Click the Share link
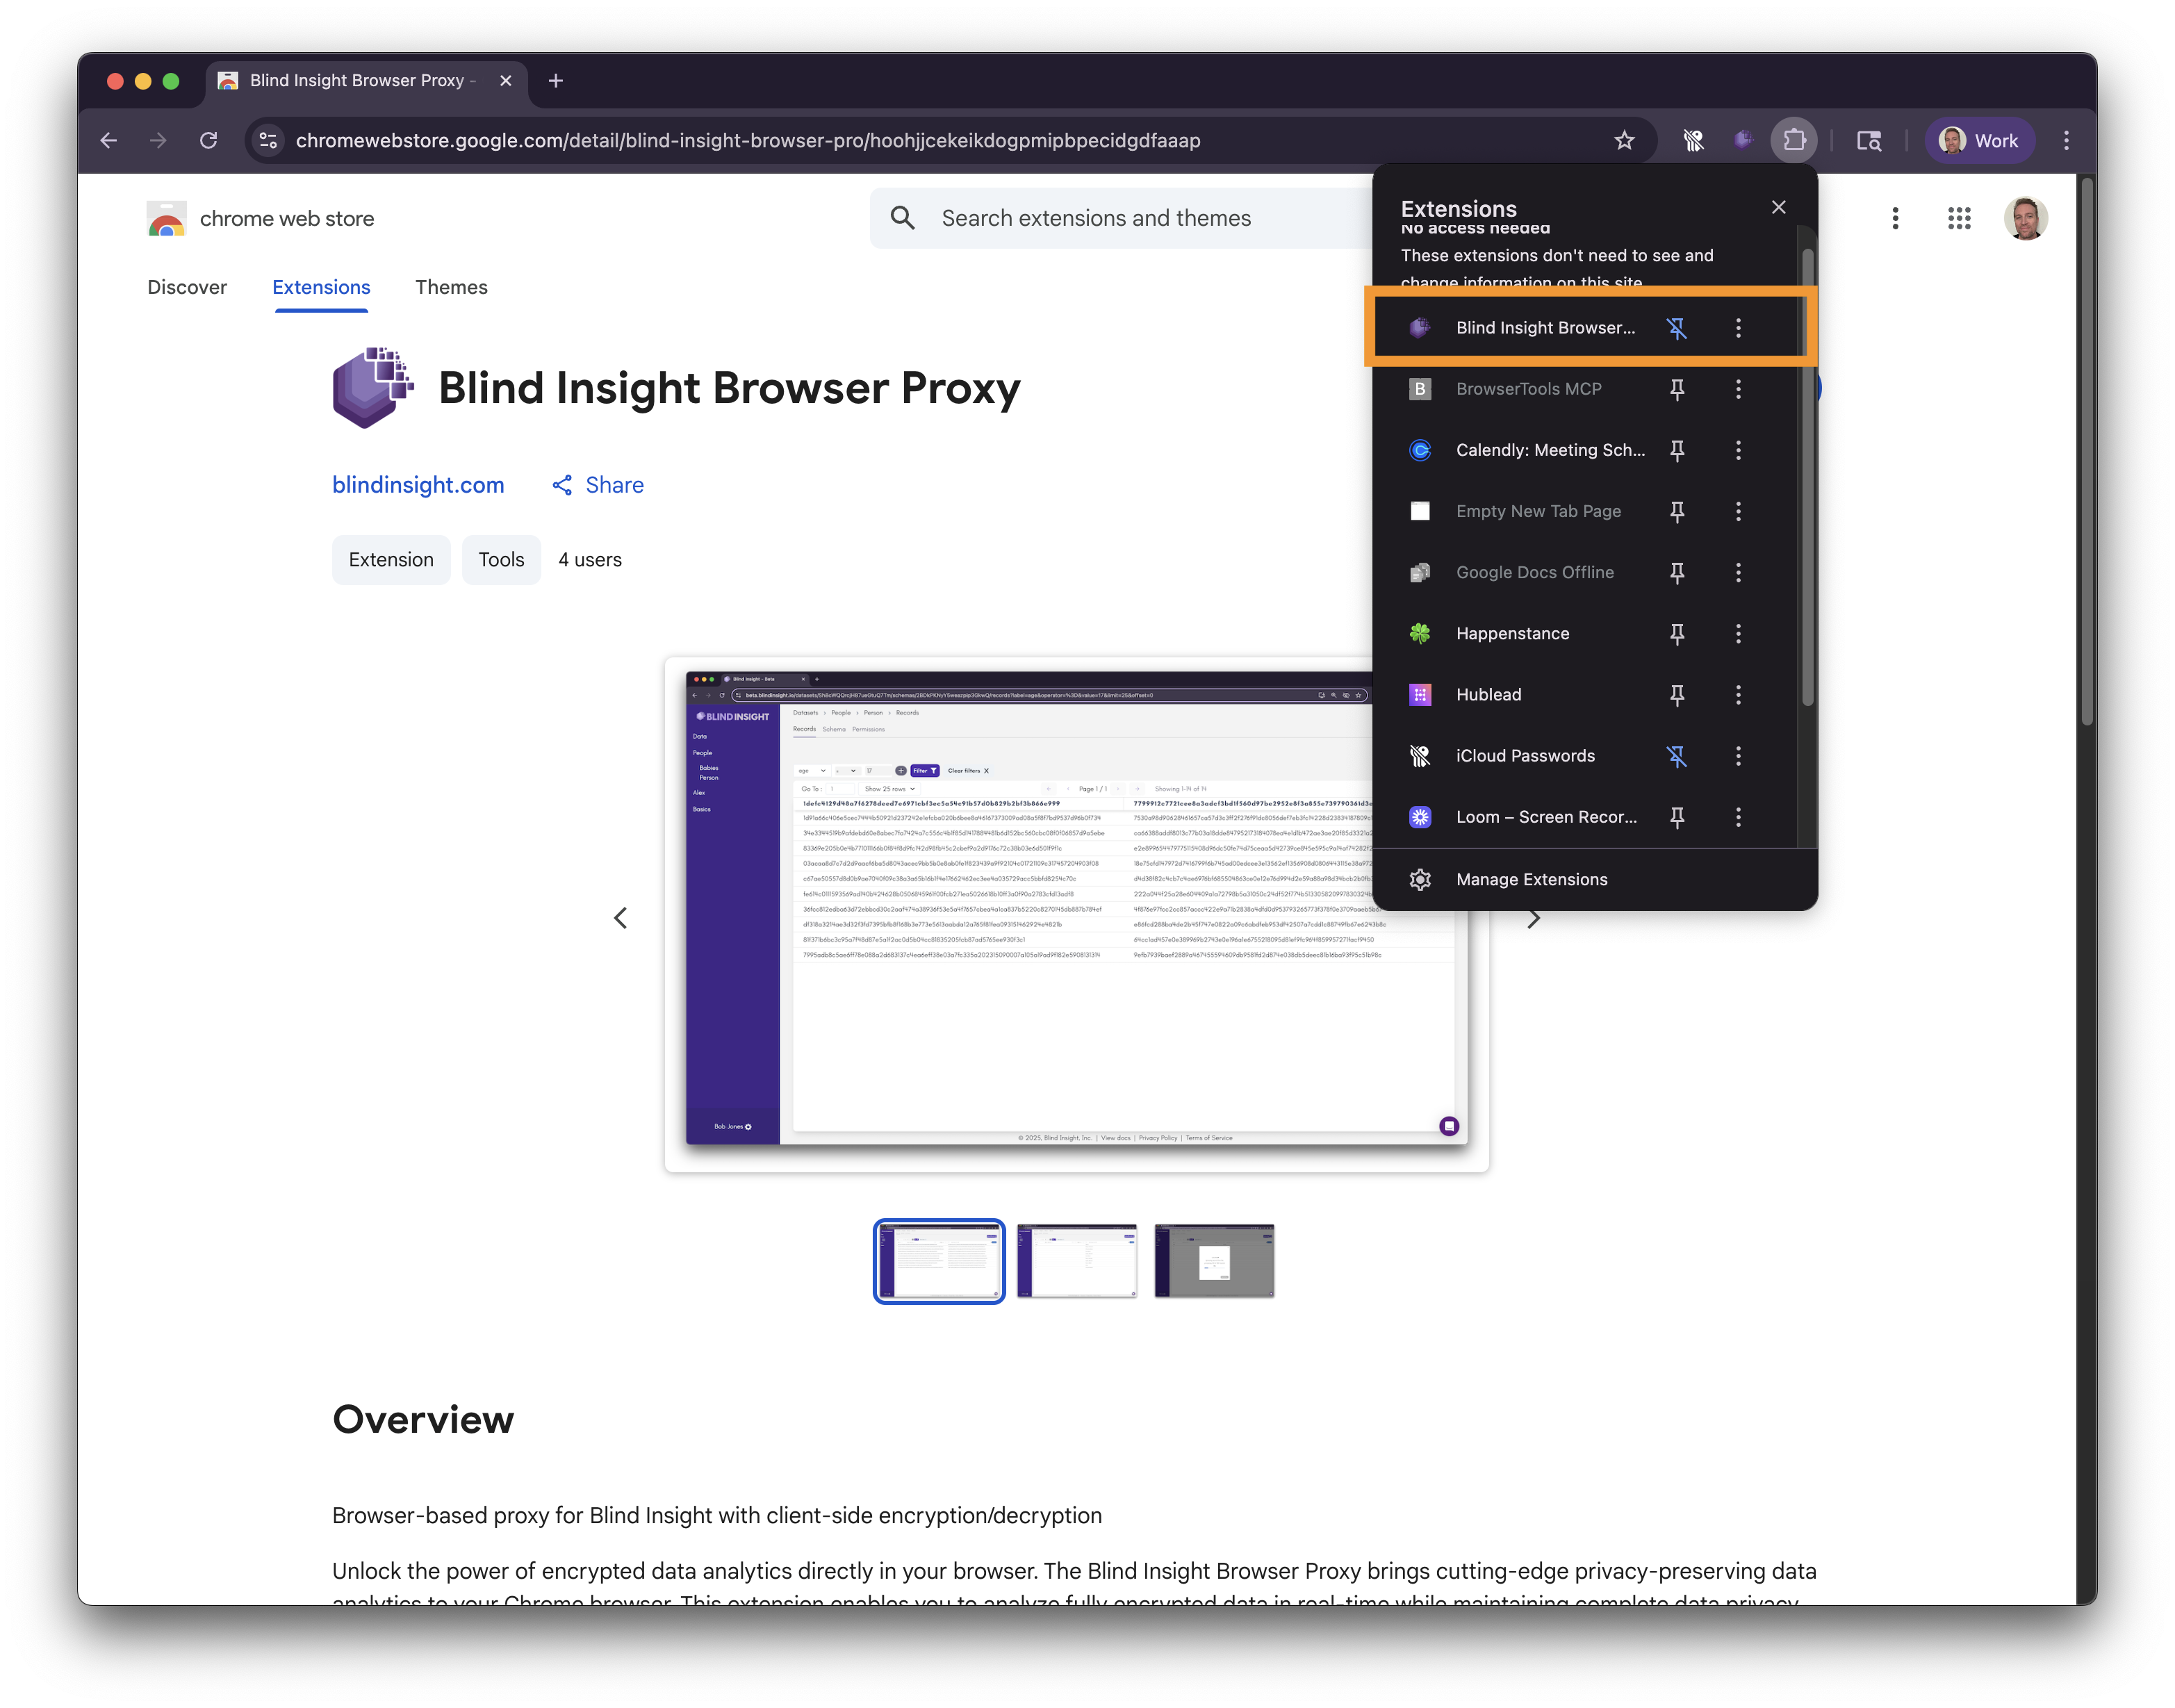This screenshot has width=2175, height=1708. [598, 485]
